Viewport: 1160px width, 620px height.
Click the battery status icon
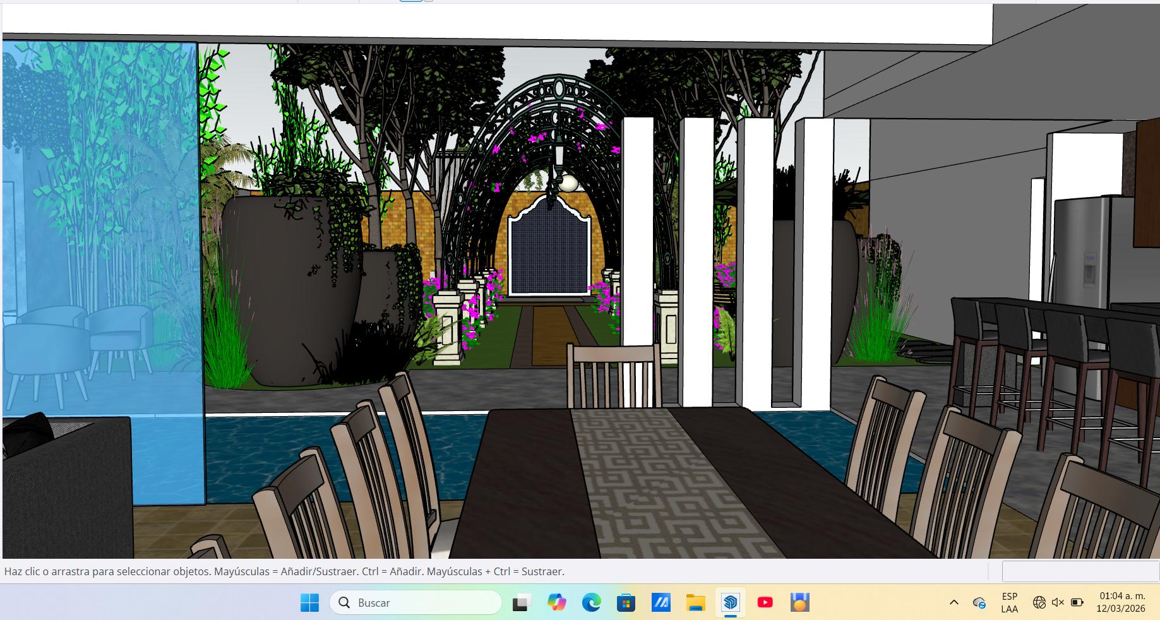tap(1077, 603)
